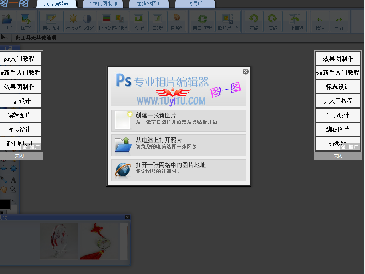The height and width of the screenshot is (274, 365).
Task: Open Brightness & Contrast (亮度&对比度) tool
Action: (80, 21)
